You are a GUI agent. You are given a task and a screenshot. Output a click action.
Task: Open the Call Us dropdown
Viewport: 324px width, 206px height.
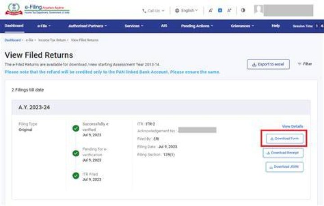click(x=153, y=11)
